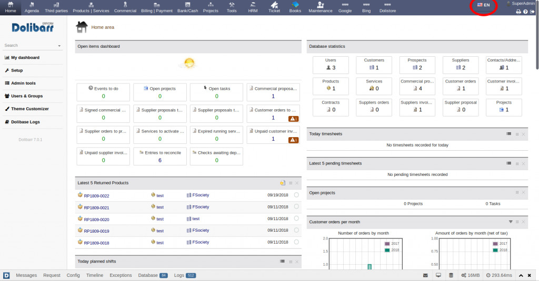This screenshot has width=539, height=281.
Task: Open Theme Customizer in sidebar
Action: (x=29, y=109)
